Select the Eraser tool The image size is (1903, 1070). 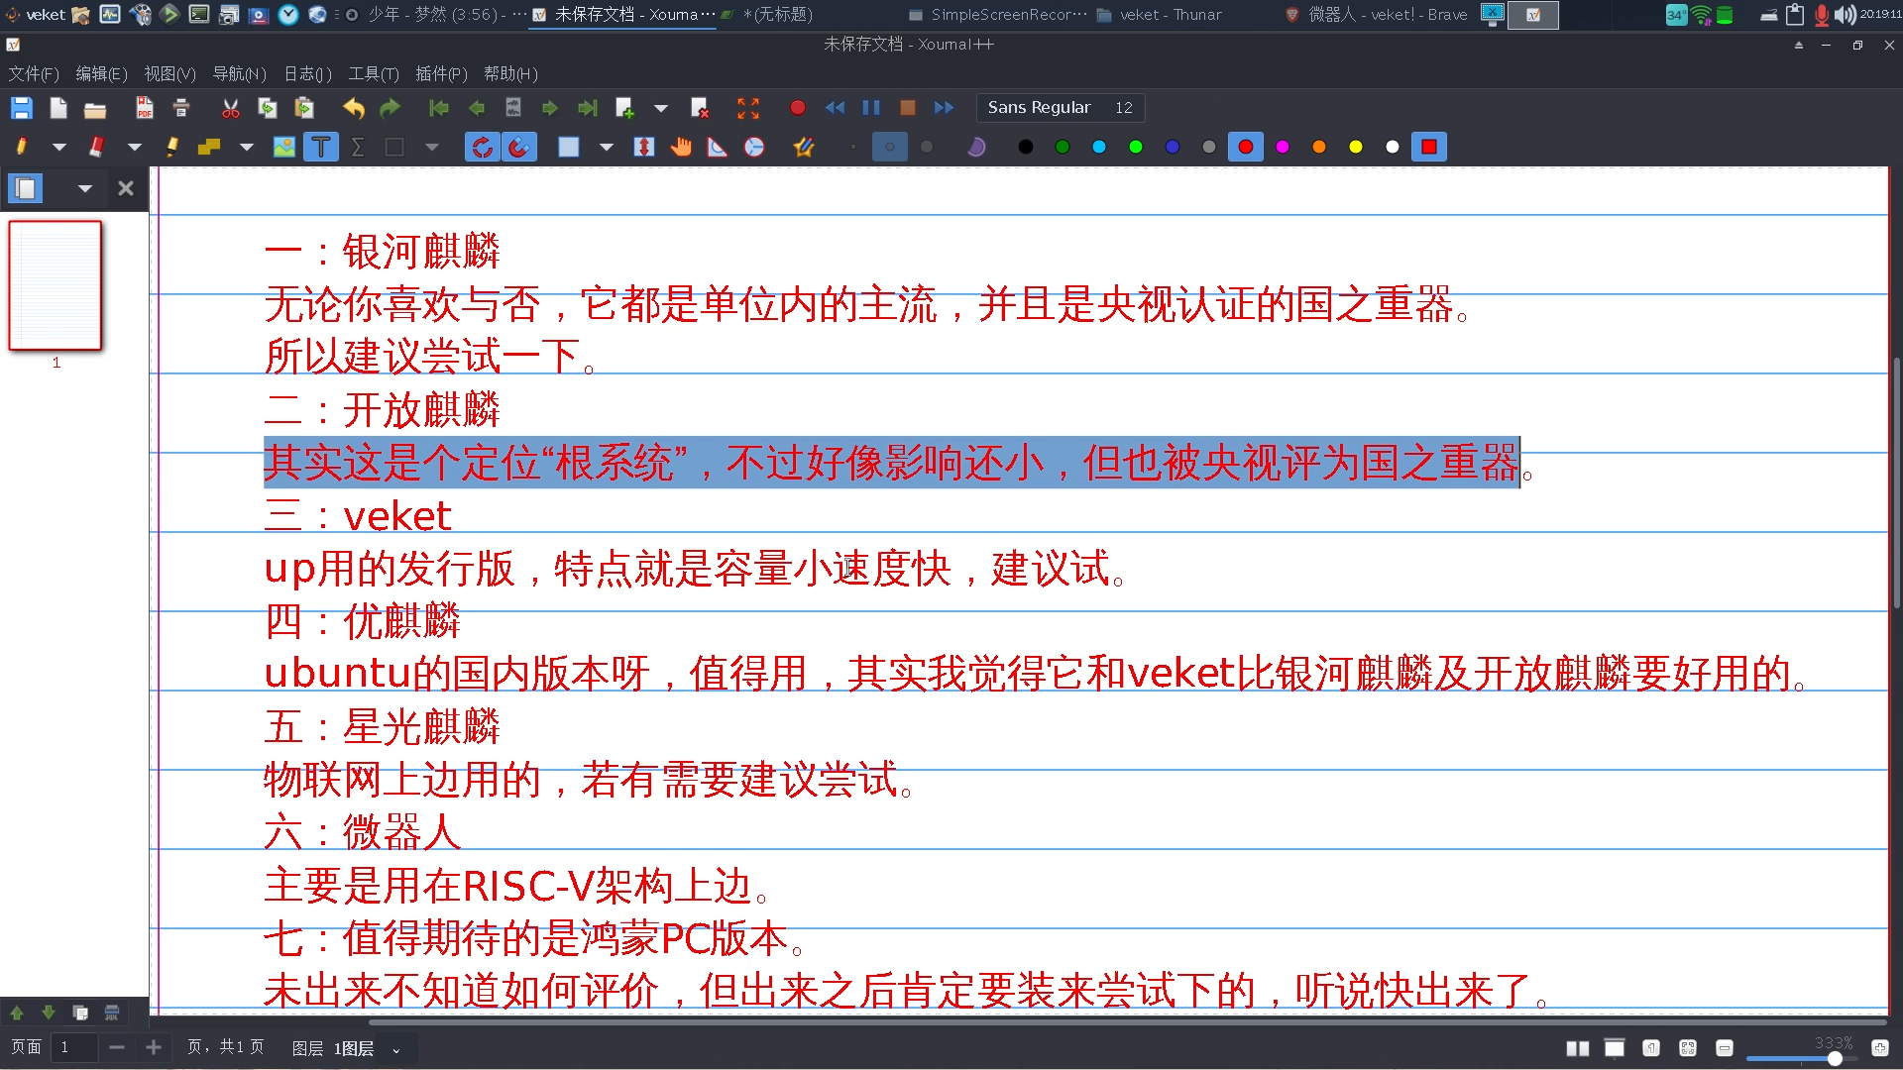(96, 148)
